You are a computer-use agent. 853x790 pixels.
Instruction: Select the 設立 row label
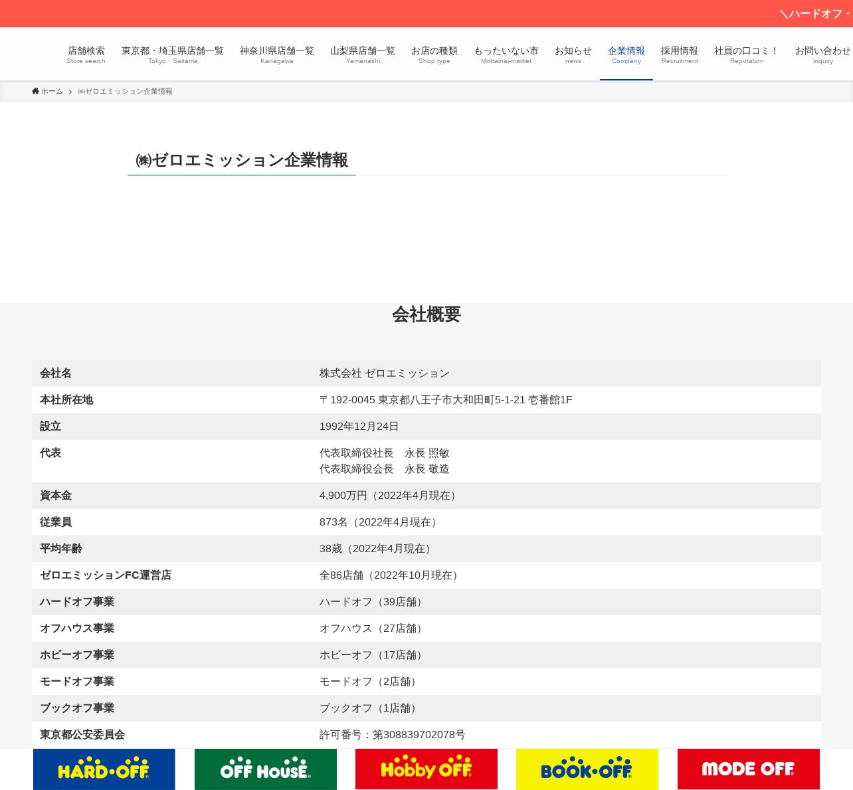tap(50, 427)
